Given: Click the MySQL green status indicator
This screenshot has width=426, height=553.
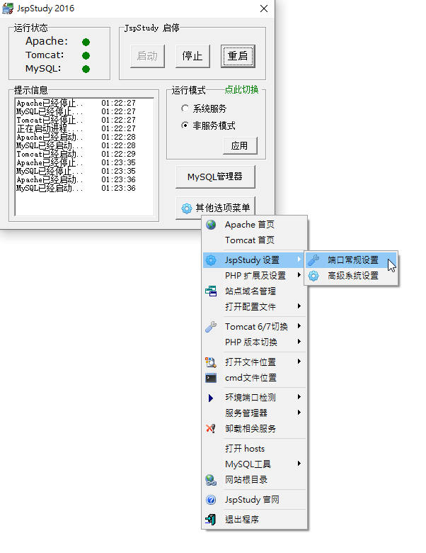Looking at the screenshot, I should [86, 69].
